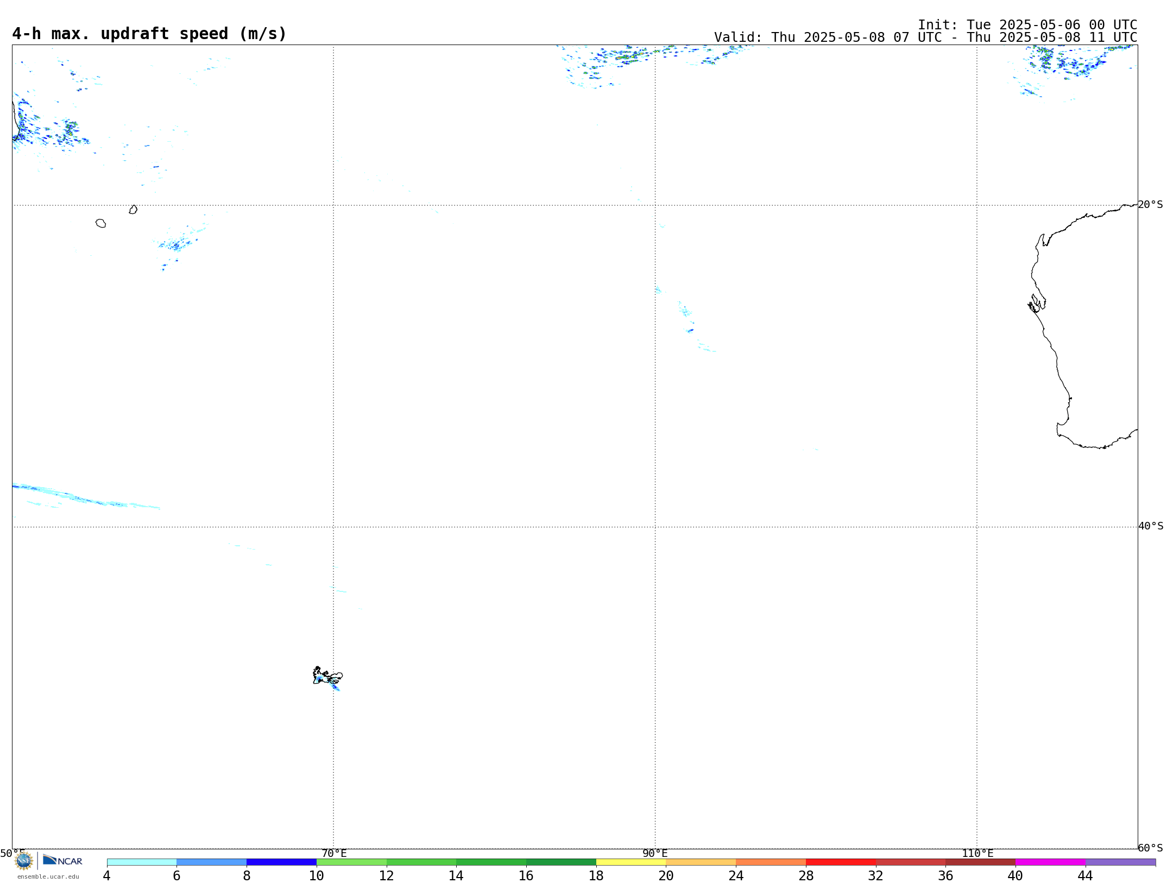Click the 'Init: Tue 2025-05-06 00 UTC' text
The width and height of the screenshot is (1173, 883).
[x=1027, y=25]
